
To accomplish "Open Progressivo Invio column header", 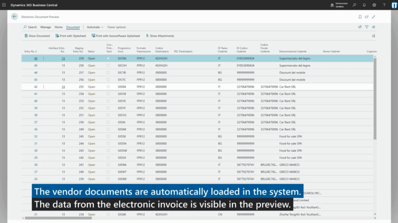I will (x=124, y=49).
